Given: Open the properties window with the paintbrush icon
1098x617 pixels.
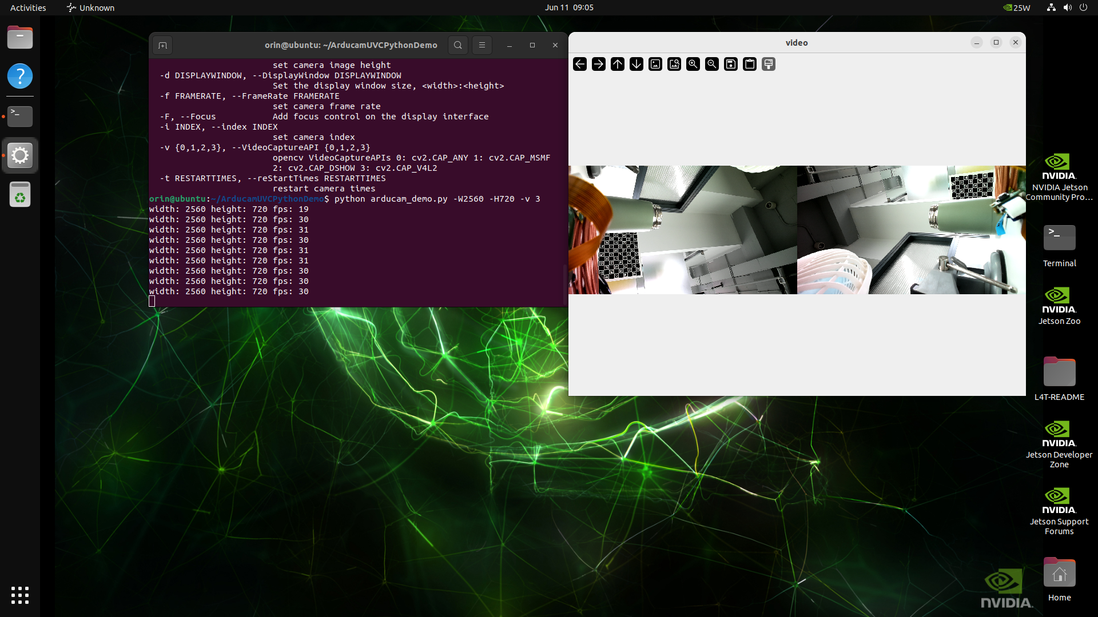Looking at the screenshot, I should pyautogui.click(x=769, y=64).
